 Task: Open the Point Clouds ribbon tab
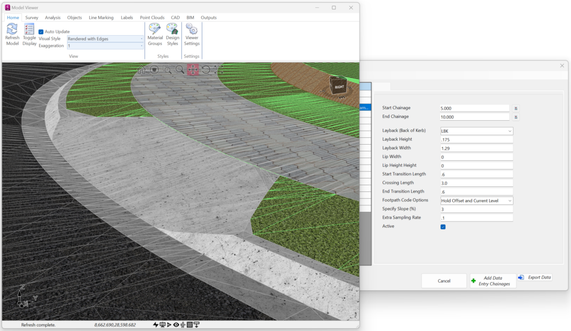click(152, 17)
